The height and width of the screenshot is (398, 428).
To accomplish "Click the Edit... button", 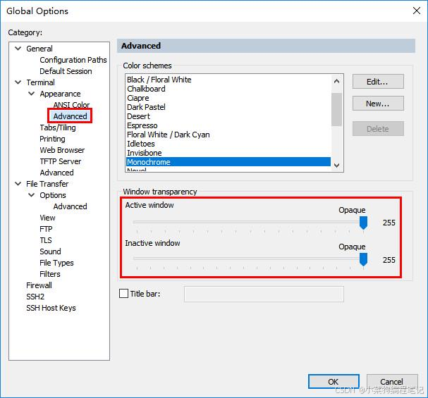I will click(378, 82).
